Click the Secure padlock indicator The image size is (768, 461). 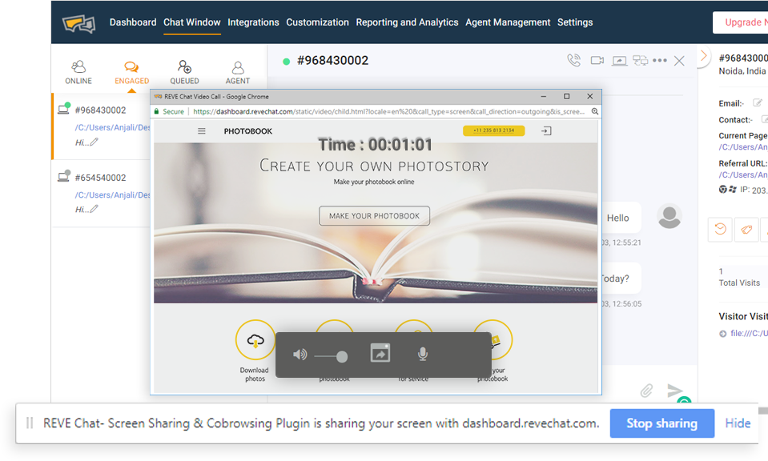[169, 111]
